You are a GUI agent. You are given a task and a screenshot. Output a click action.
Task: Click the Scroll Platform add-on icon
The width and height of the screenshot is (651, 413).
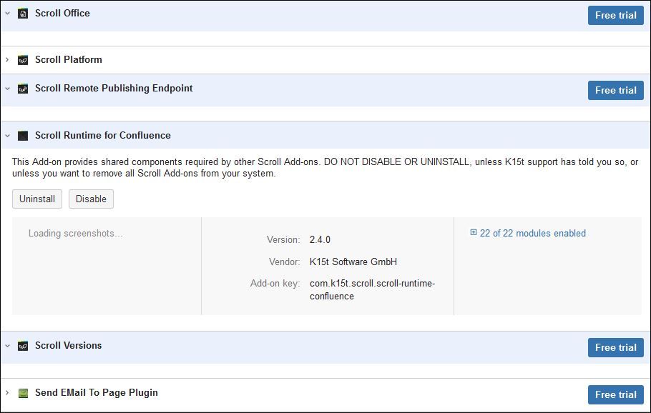23,60
